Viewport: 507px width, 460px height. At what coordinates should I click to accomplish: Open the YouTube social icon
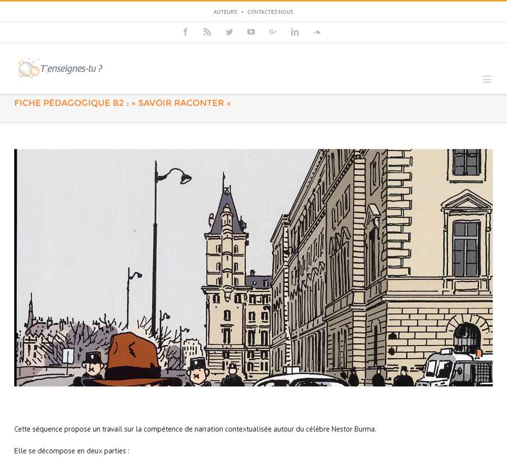point(251,32)
